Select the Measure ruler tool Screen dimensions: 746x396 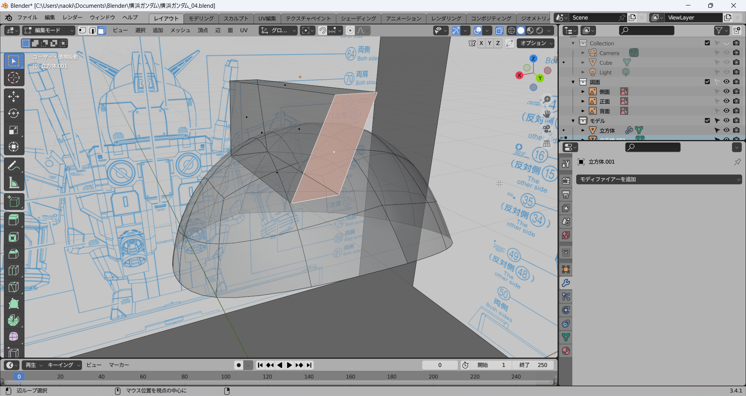point(14,183)
